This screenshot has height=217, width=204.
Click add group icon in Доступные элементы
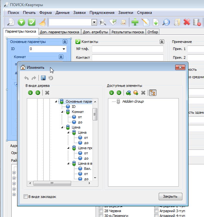click(x=128, y=93)
